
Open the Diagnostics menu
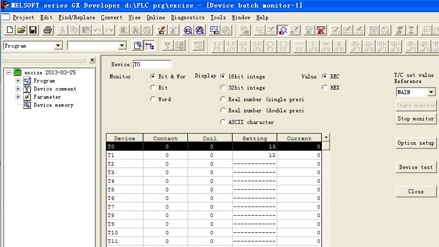point(188,17)
